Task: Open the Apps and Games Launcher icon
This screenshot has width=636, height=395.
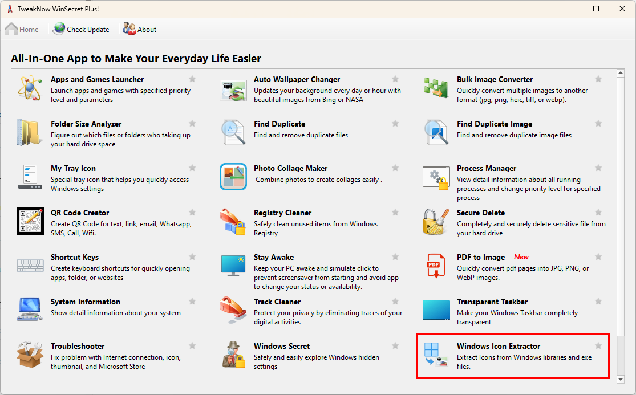Action: pyautogui.click(x=30, y=89)
